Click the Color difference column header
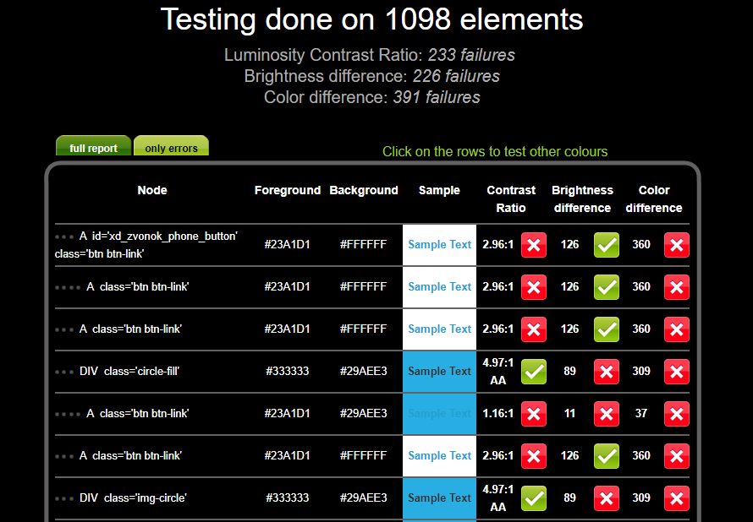The image size is (753, 522). pos(654,199)
